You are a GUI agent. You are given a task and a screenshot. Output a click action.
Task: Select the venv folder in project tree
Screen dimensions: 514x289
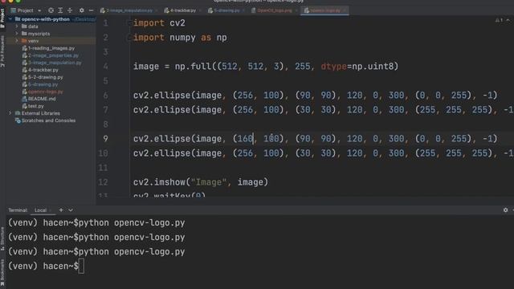(x=33, y=41)
